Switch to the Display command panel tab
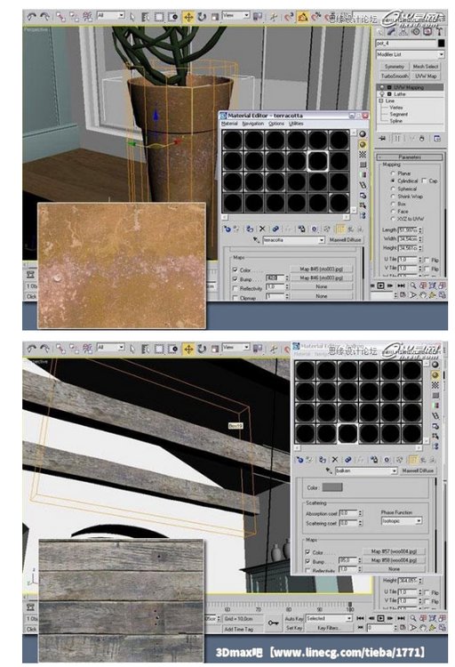The image size is (455, 667). tap(427, 31)
